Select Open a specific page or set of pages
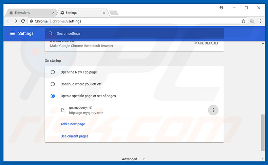268x165 pixels. (53, 96)
